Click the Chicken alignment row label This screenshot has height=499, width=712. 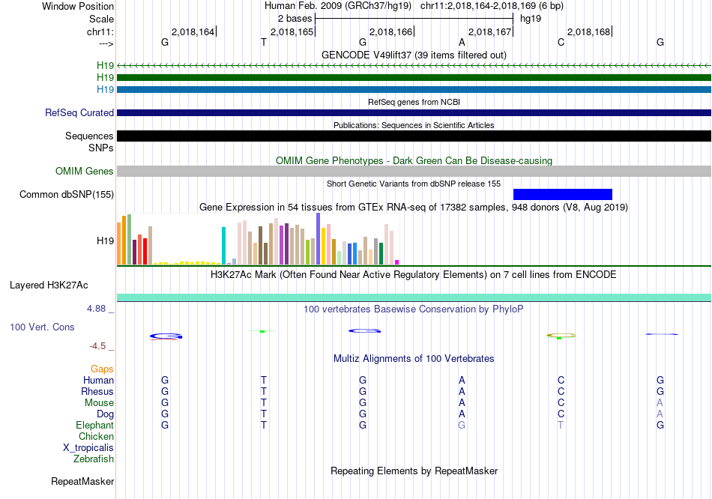[x=96, y=436]
